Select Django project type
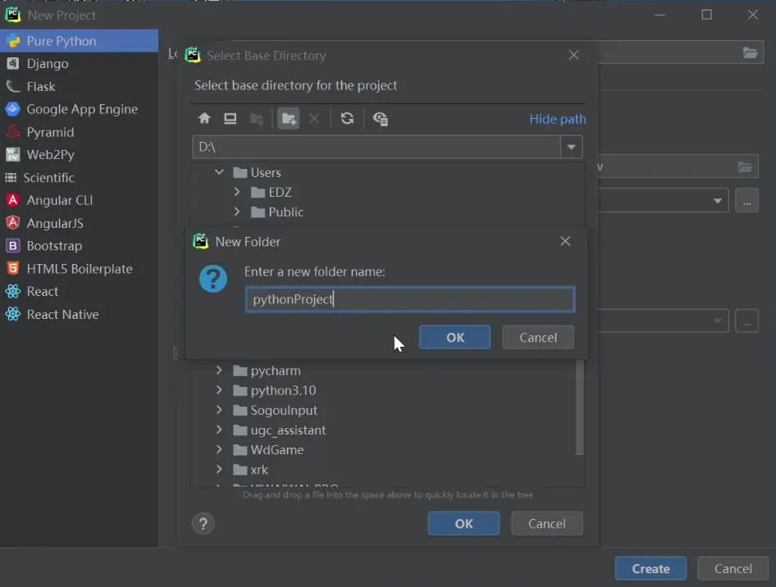The image size is (776, 587). click(x=48, y=63)
